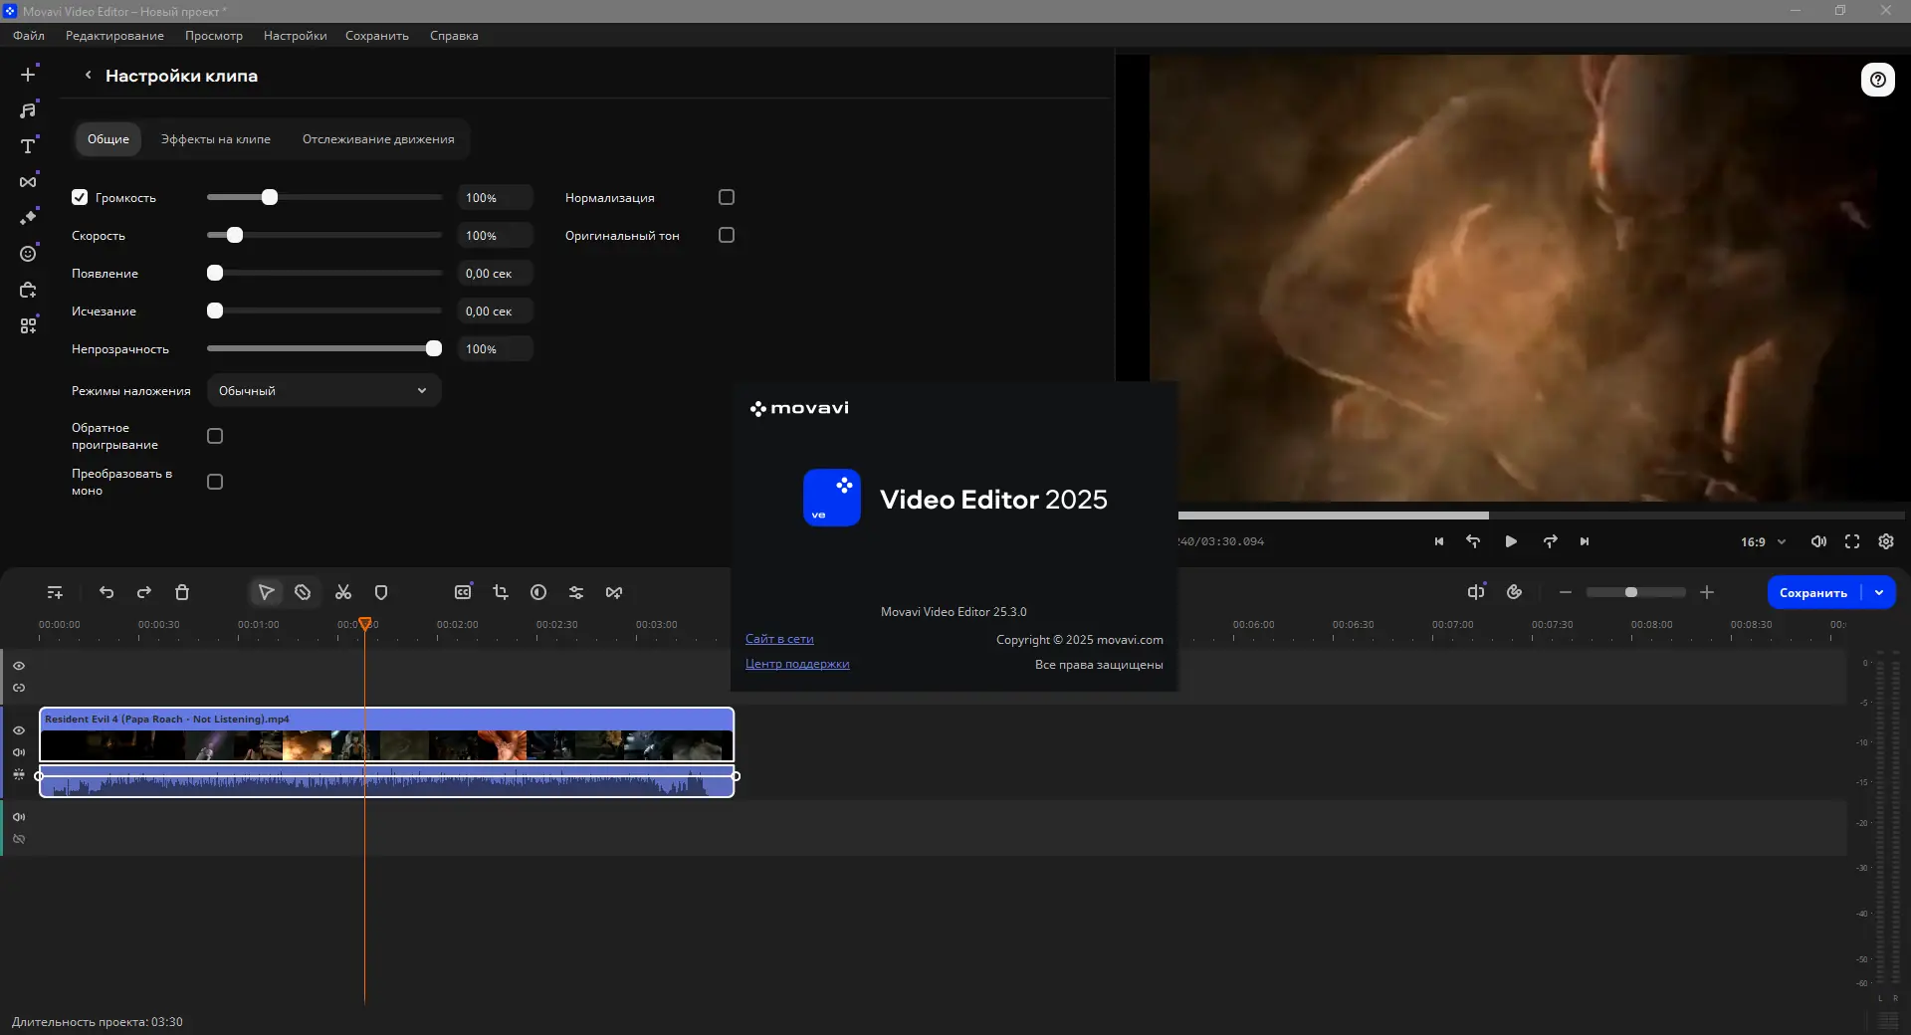This screenshot has height=1035, width=1911.
Task: Enable the Нормализация checkbox
Action: pyautogui.click(x=727, y=197)
